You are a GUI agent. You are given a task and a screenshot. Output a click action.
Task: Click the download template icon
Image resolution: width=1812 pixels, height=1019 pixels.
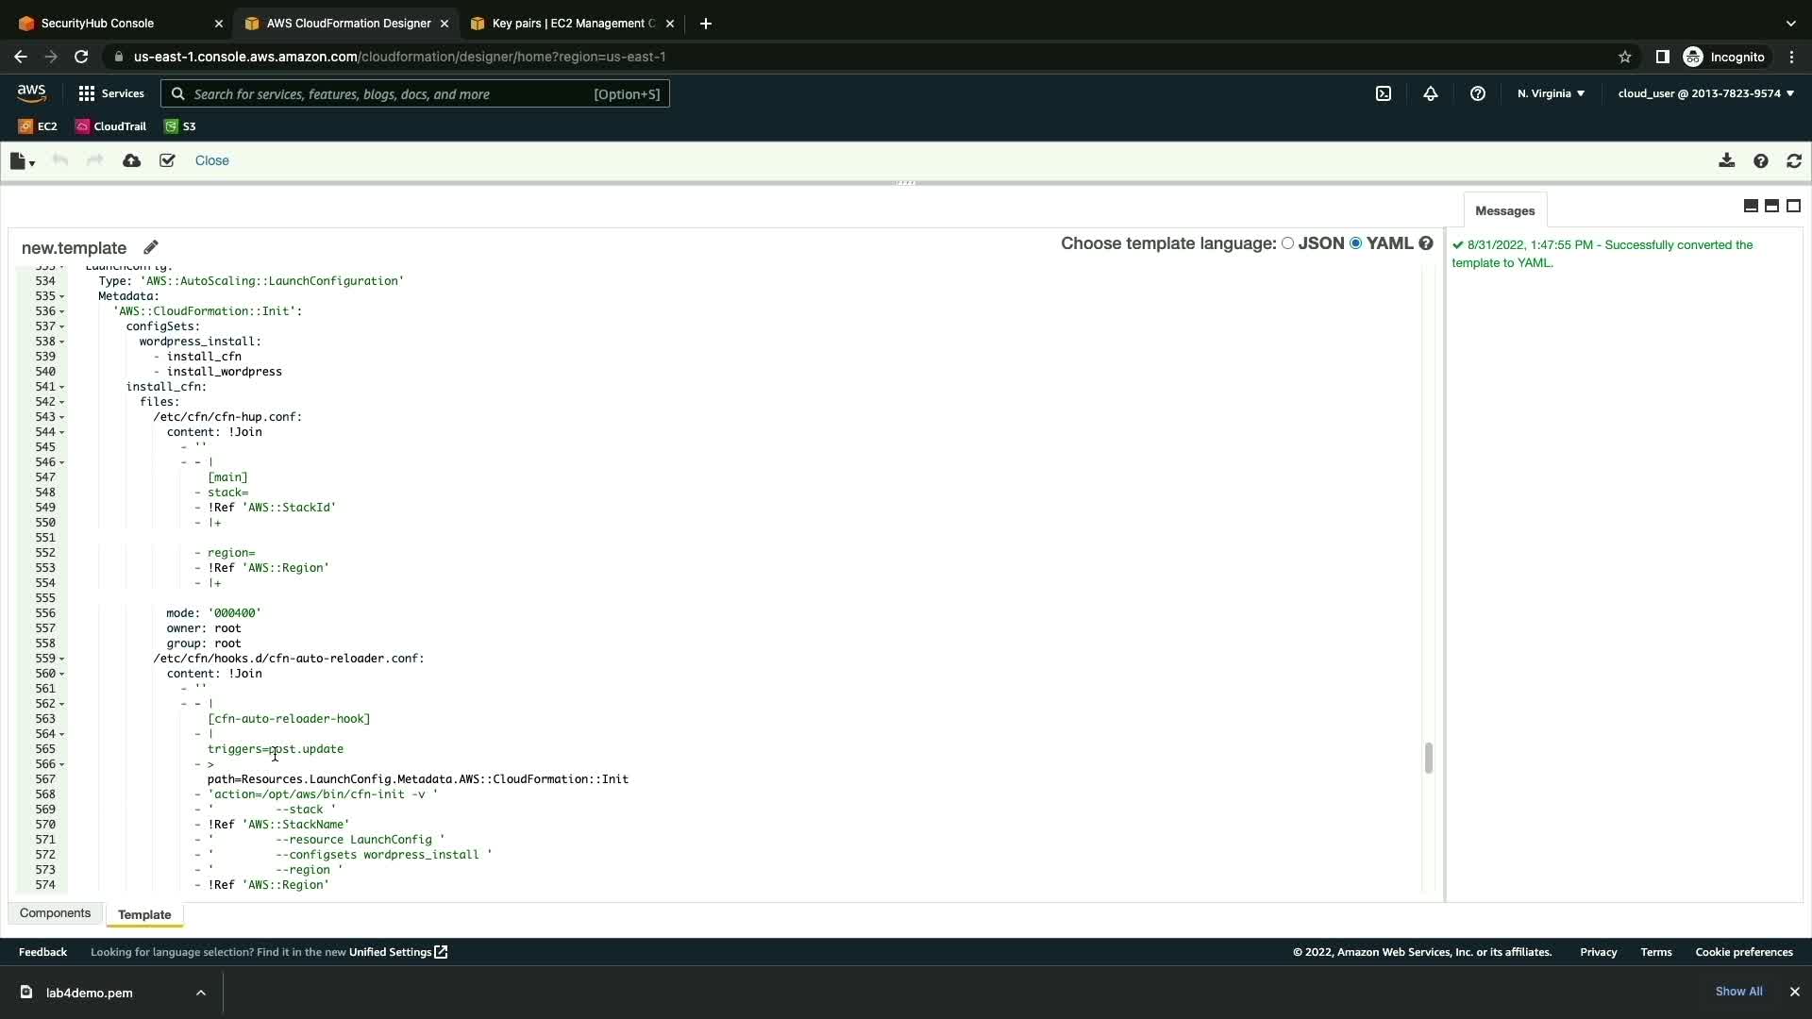click(x=1726, y=160)
